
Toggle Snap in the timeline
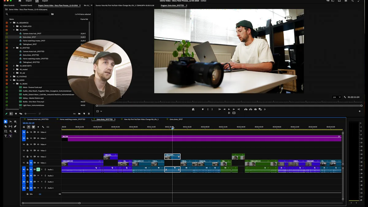(x=29, y=127)
